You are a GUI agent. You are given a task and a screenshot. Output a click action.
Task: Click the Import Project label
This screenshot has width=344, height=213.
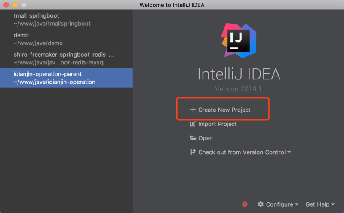click(217, 124)
